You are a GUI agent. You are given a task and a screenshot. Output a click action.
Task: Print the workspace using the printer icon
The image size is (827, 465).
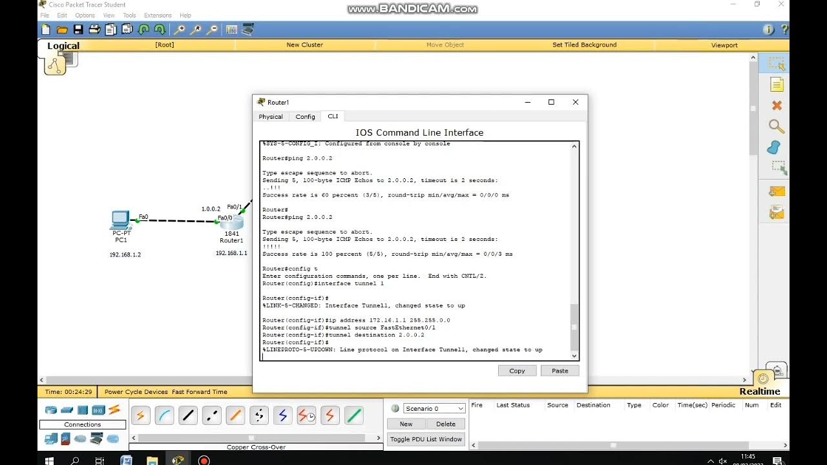(x=94, y=30)
